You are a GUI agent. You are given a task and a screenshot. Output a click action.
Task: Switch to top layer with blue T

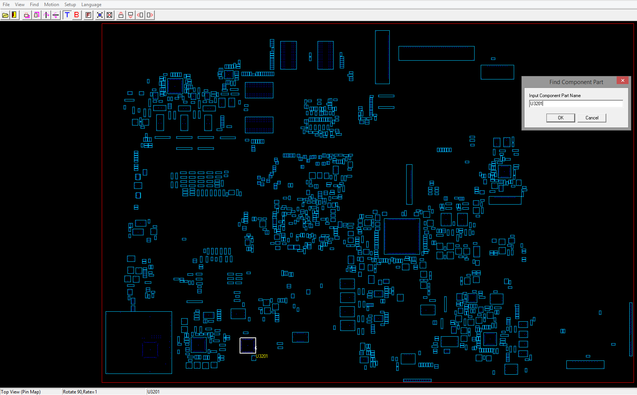click(67, 15)
